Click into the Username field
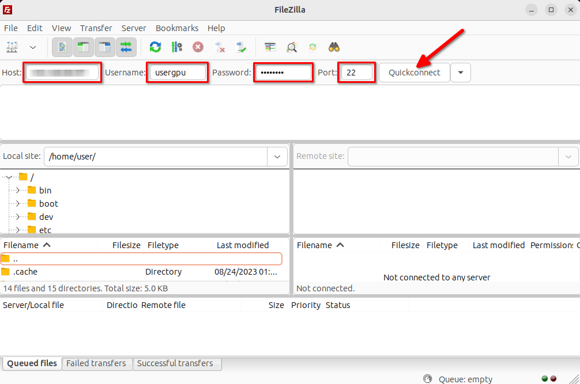Screen dimensions: 580x384 tap(178, 73)
